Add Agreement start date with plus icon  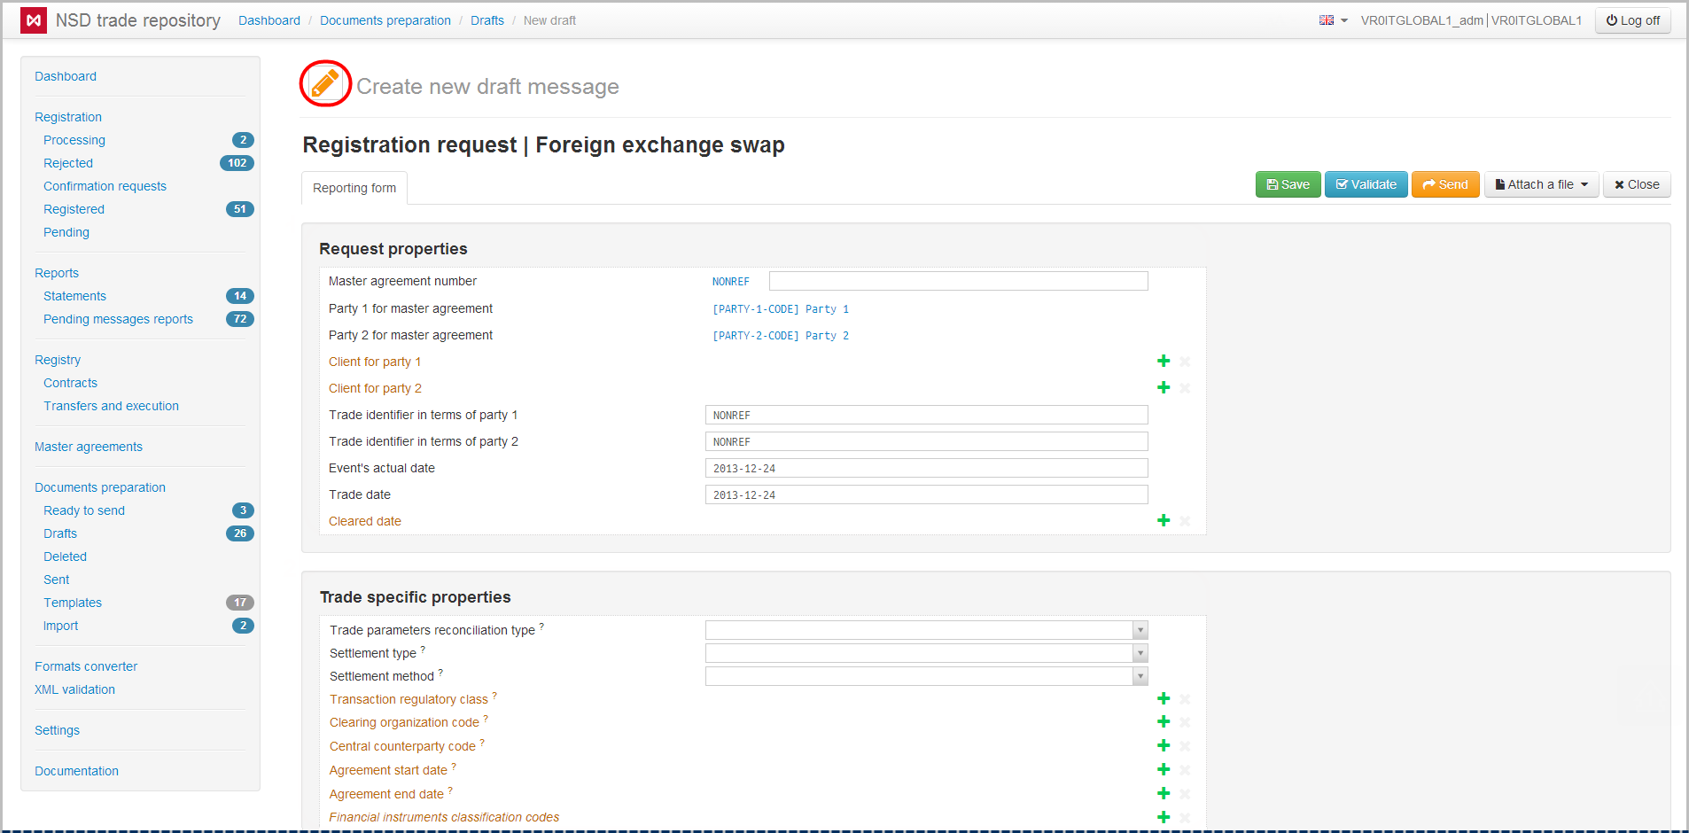click(1164, 770)
